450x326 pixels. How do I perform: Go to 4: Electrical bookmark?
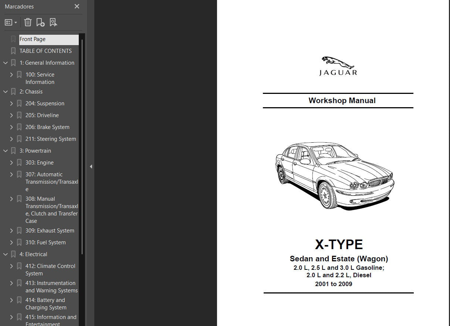pyautogui.click(x=33, y=254)
